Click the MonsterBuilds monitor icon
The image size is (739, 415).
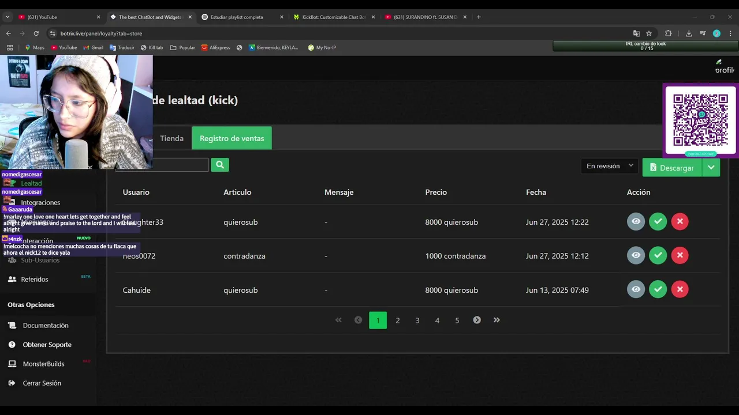click(12, 364)
